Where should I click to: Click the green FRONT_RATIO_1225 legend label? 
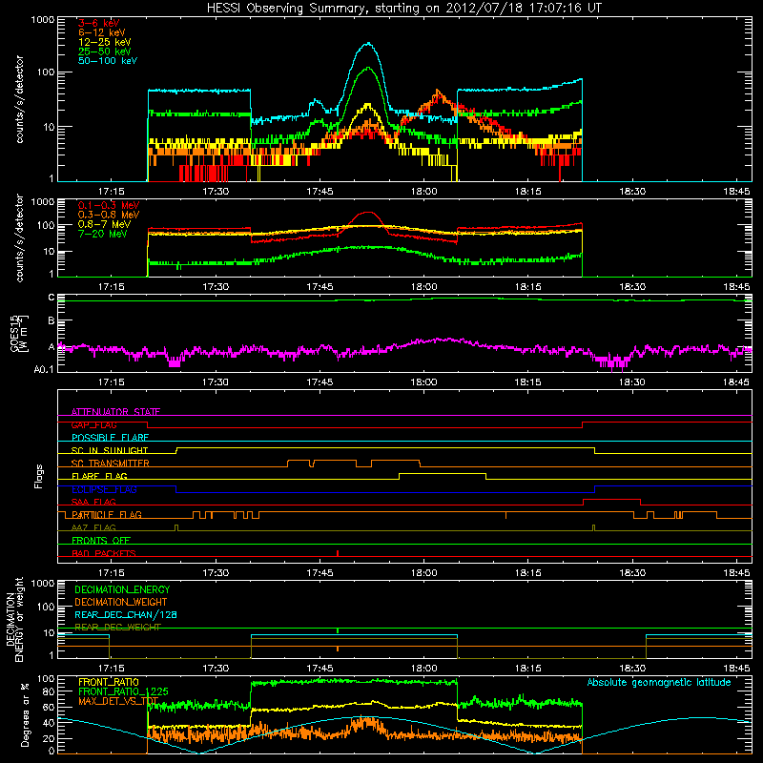[x=123, y=691]
